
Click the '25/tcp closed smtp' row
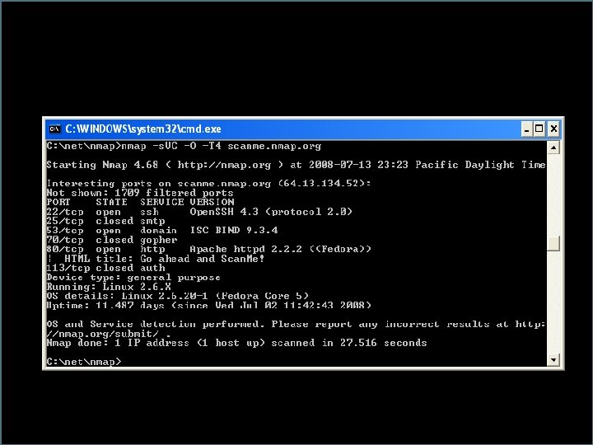[x=106, y=221]
